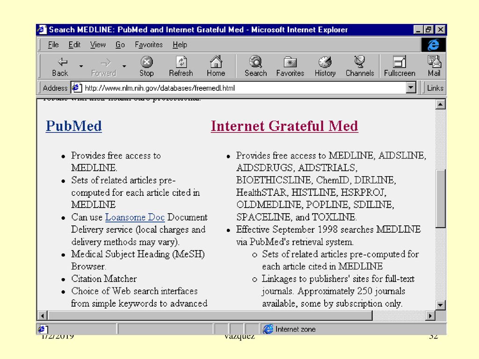Click the horizontal scrollbar left arrow
This screenshot has height=359, width=479.
(x=42, y=316)
